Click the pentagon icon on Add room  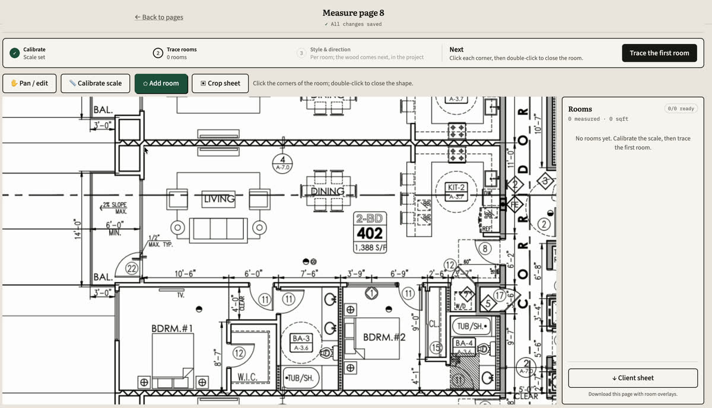[145, 84]
